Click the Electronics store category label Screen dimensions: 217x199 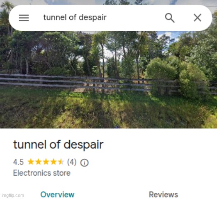[x=42, y=173]
